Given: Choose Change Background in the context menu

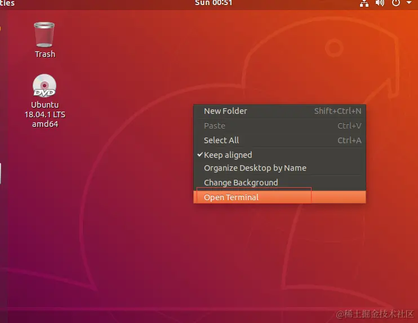Looking at the screenshot, I should point(279,183).
